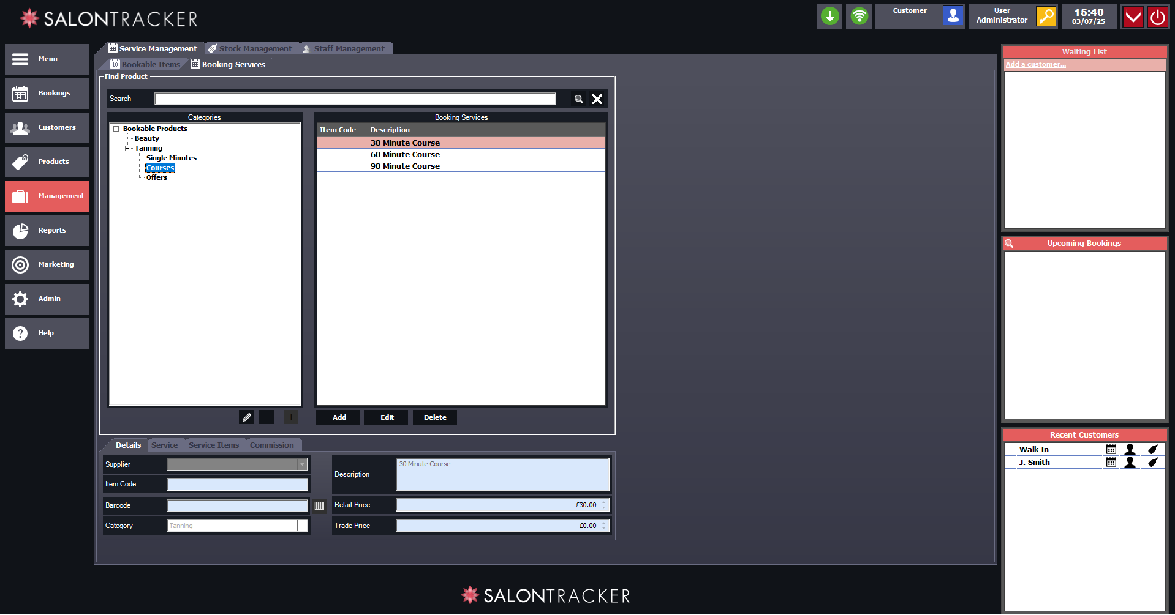Open Reports from the sidebar

pyautogui.click(x=47, y=231)
